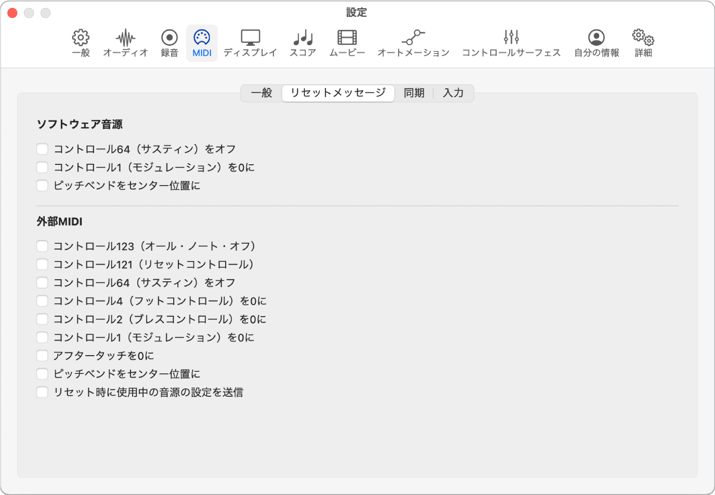
Task: Enable コントロール123（オール・ノート・オフ）
Action: coord(42,246)
